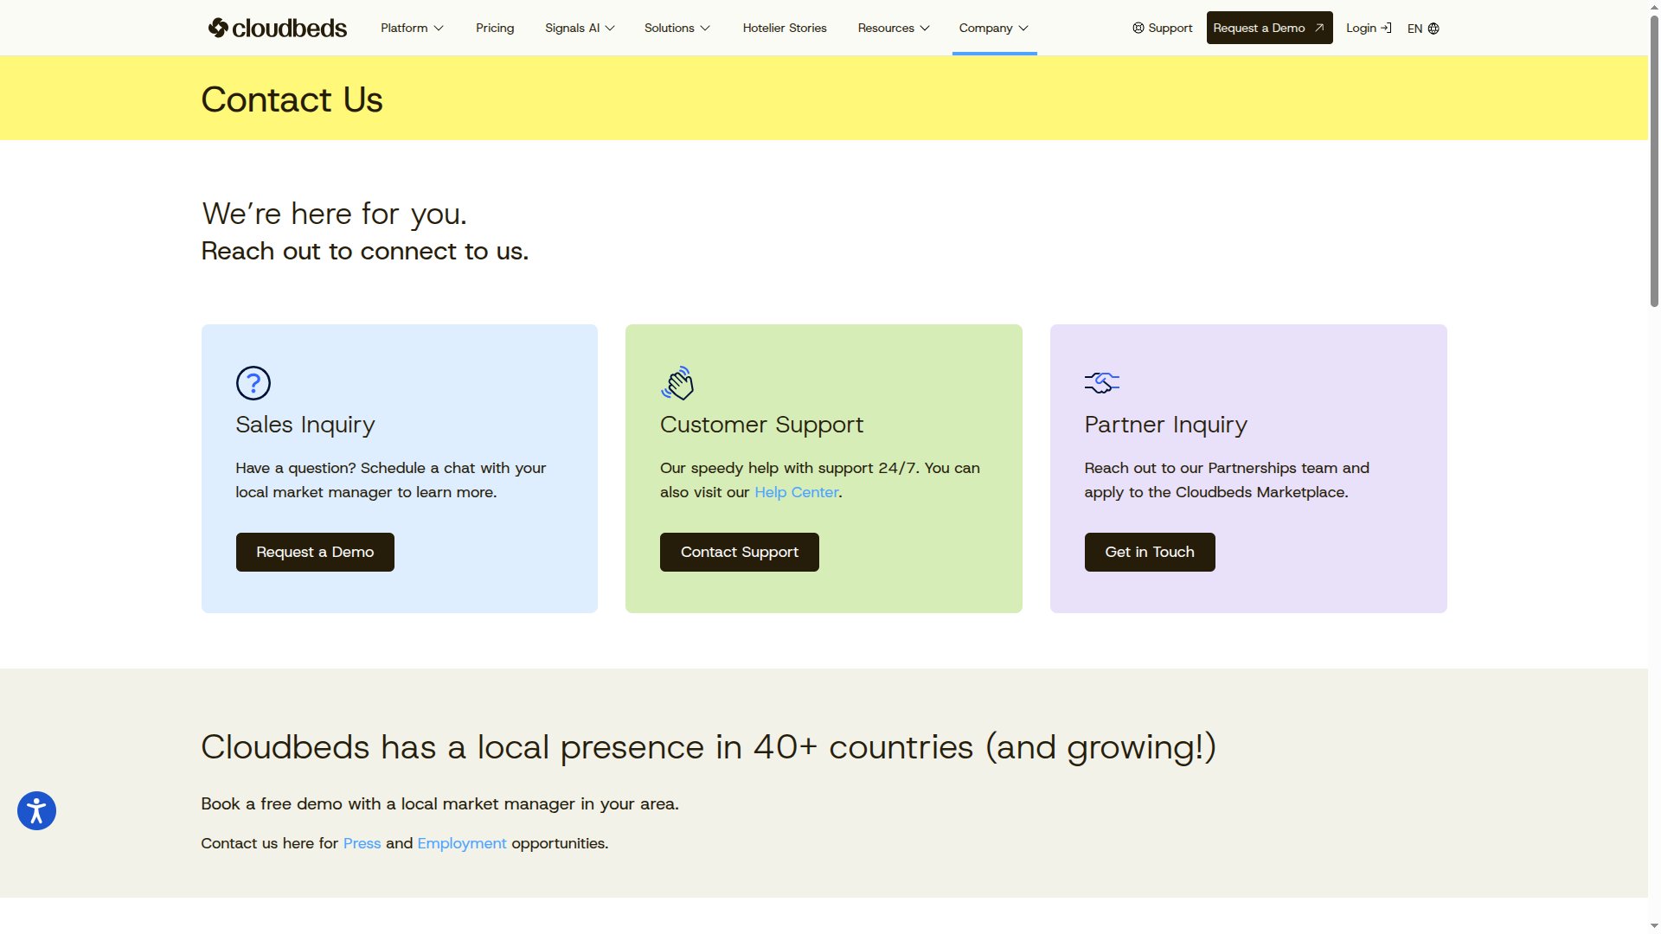This screenshot has width=1661, height=934.
Task: Select Pricing in the navigation bar
Action: (x=494, y=28)
